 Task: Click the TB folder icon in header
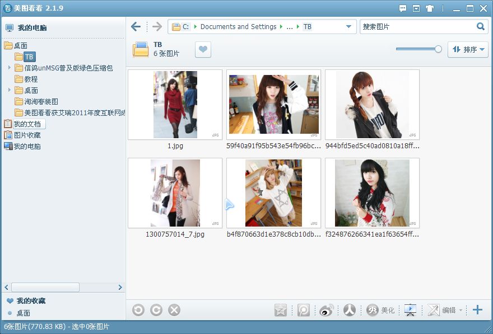point(141,50)
